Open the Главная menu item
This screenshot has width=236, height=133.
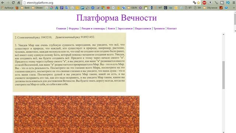coord(61,28)
